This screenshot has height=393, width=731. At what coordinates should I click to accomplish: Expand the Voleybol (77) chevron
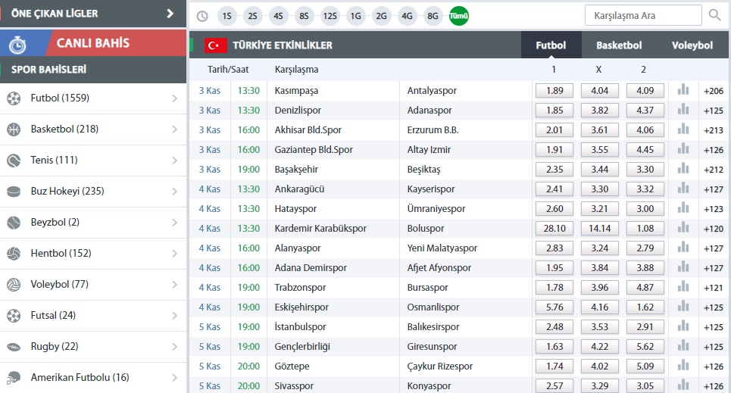175,285
